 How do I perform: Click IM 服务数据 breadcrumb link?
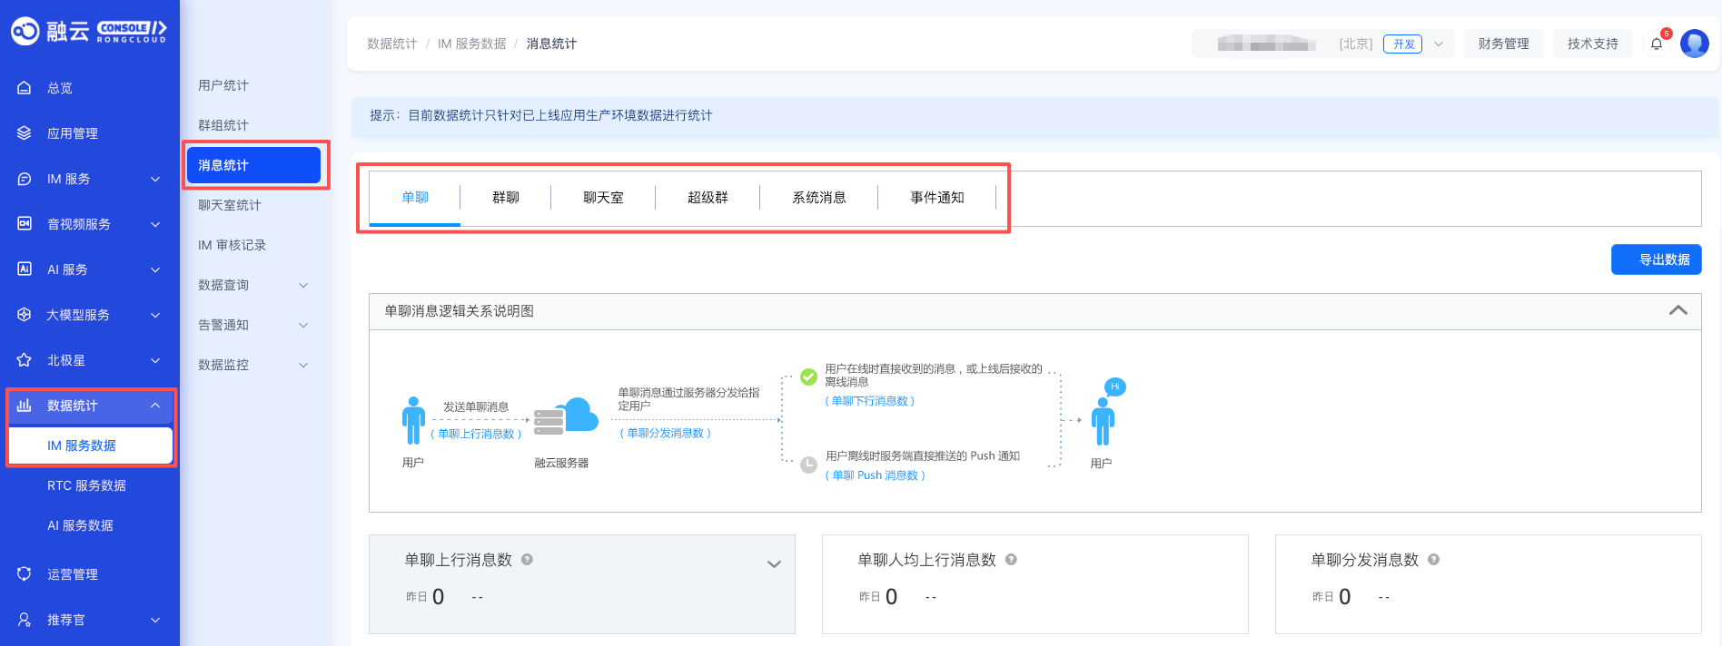coord(472,44)
